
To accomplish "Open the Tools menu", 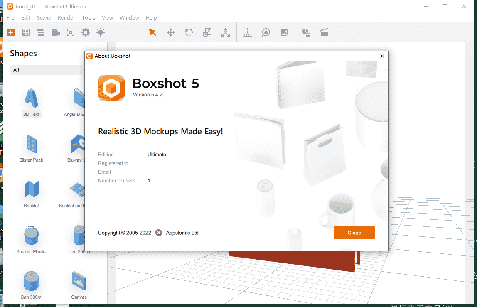I will click(89, 17).
